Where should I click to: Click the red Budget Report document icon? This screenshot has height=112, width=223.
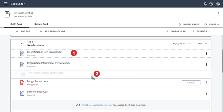(22, 83)
